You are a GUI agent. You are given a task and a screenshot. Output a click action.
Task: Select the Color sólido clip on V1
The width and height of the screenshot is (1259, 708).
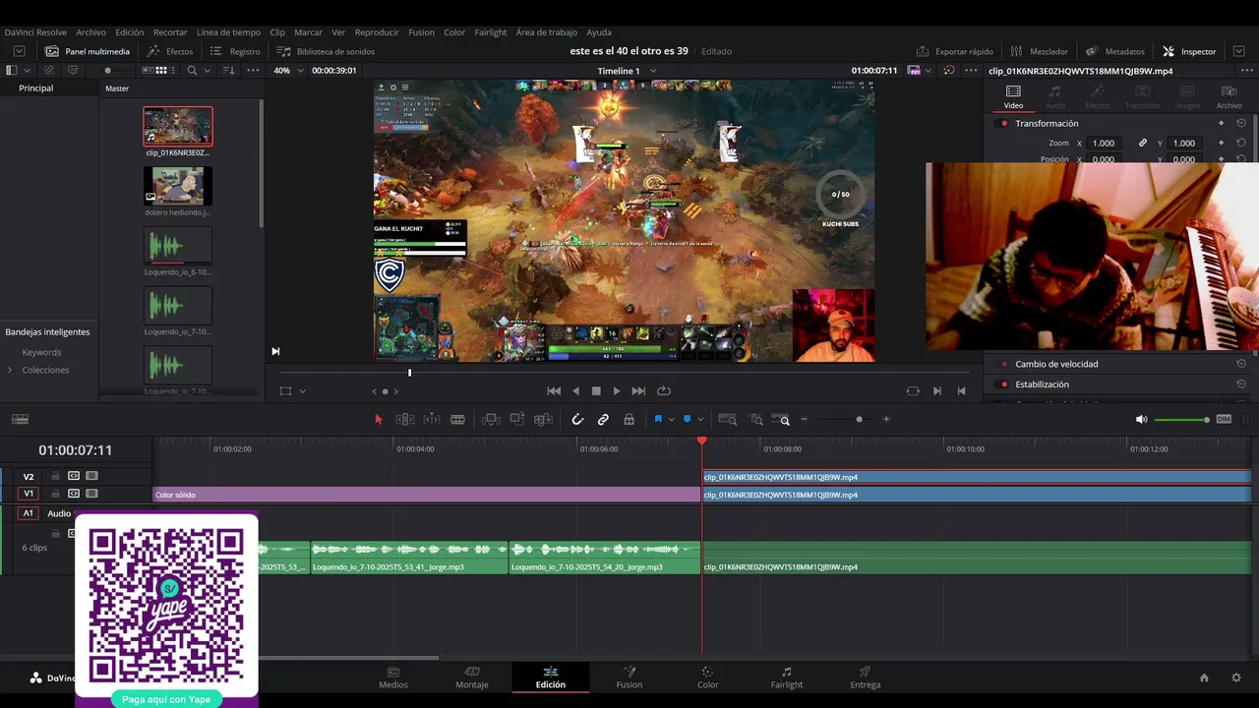coord(427,495)
